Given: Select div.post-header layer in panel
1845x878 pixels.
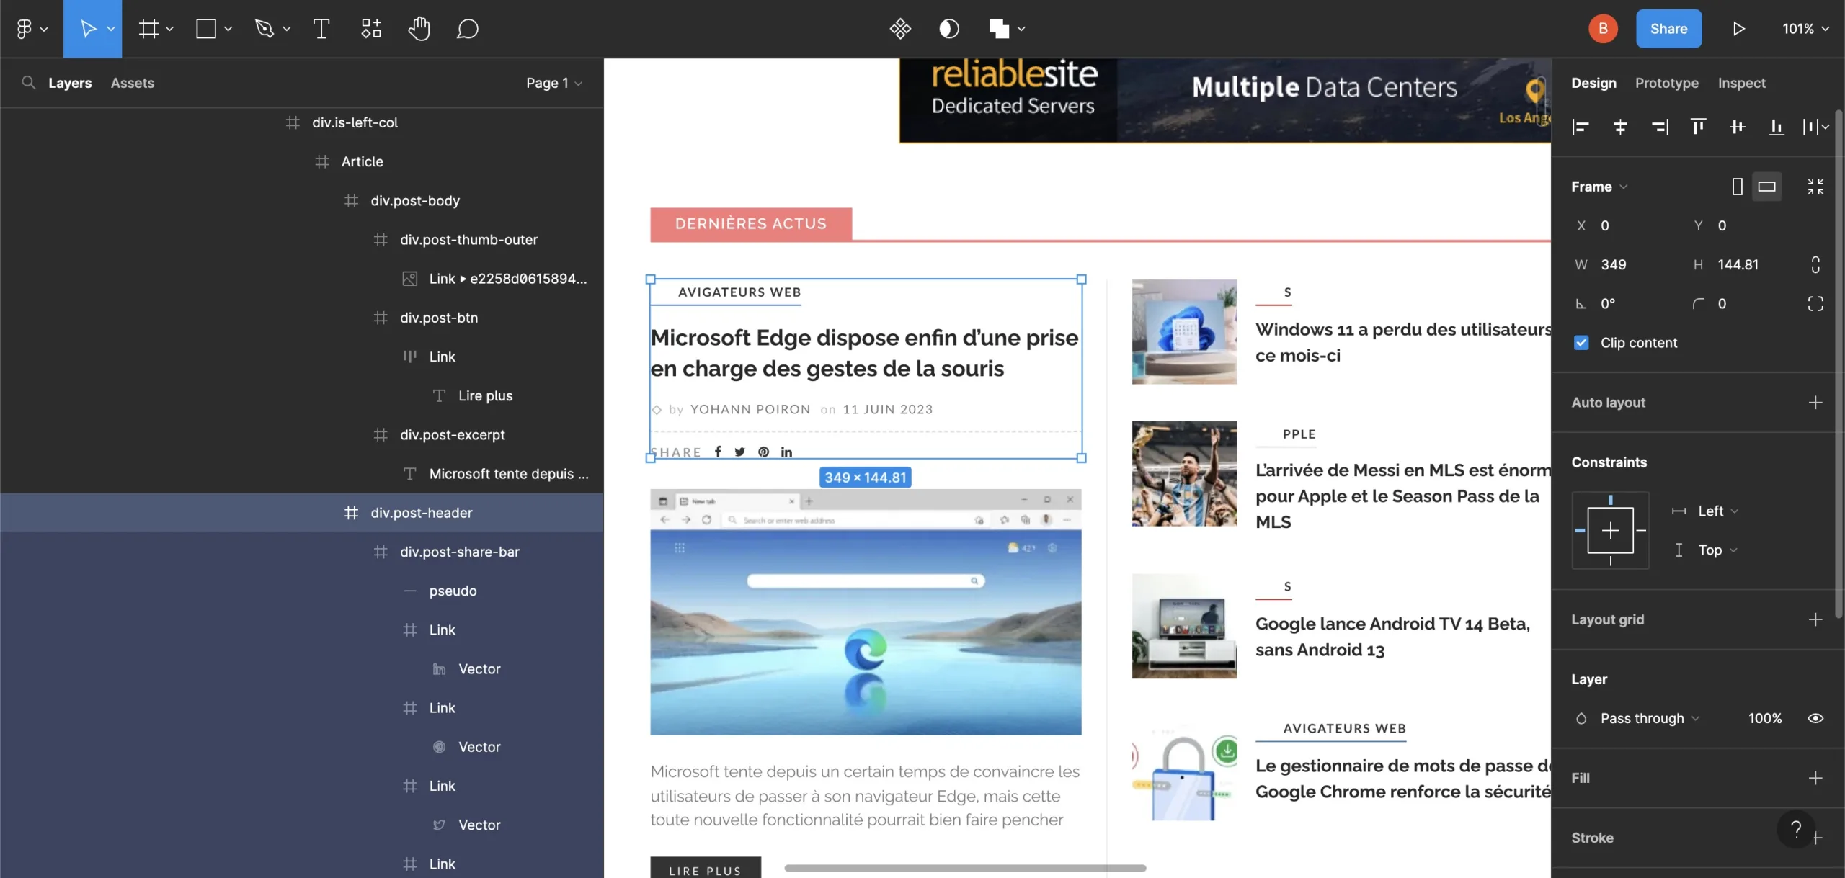Looking at the screenshot, I should tap(421, 512).
